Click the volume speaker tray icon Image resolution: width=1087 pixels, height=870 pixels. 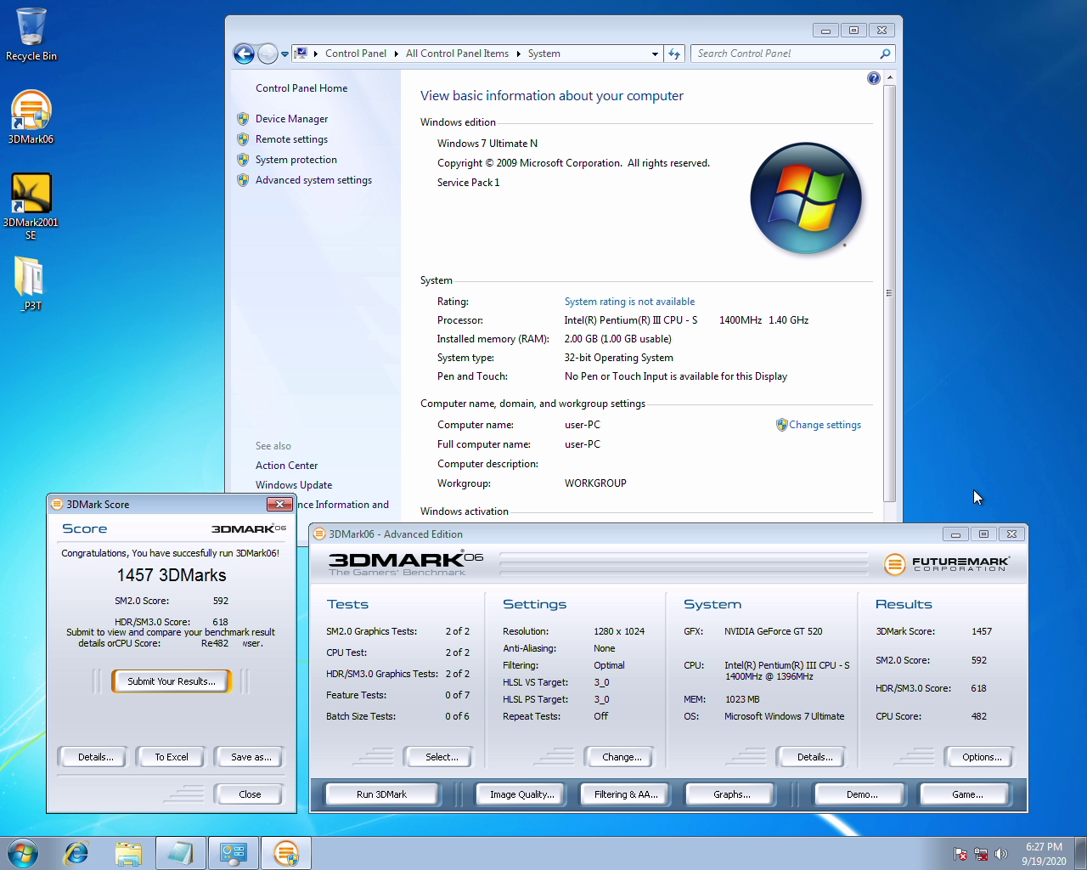coord(1001,854)
